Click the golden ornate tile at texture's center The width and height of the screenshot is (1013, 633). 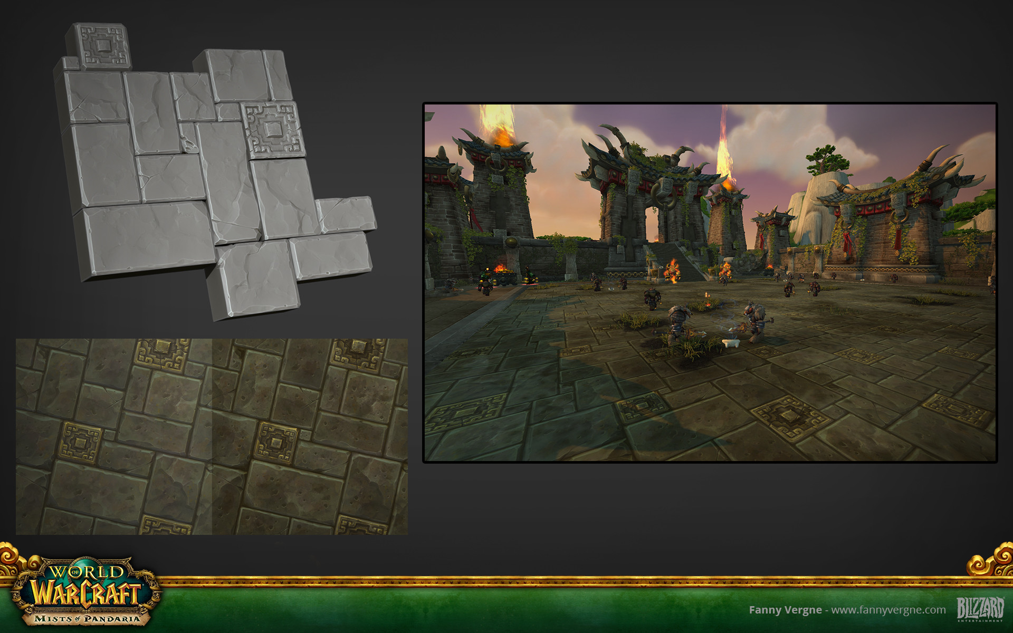tap(276, 442)
